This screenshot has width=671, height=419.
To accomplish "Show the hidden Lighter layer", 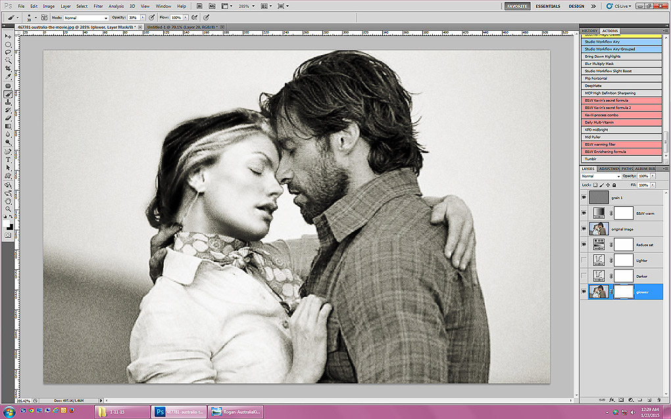I will pos(584,261).
